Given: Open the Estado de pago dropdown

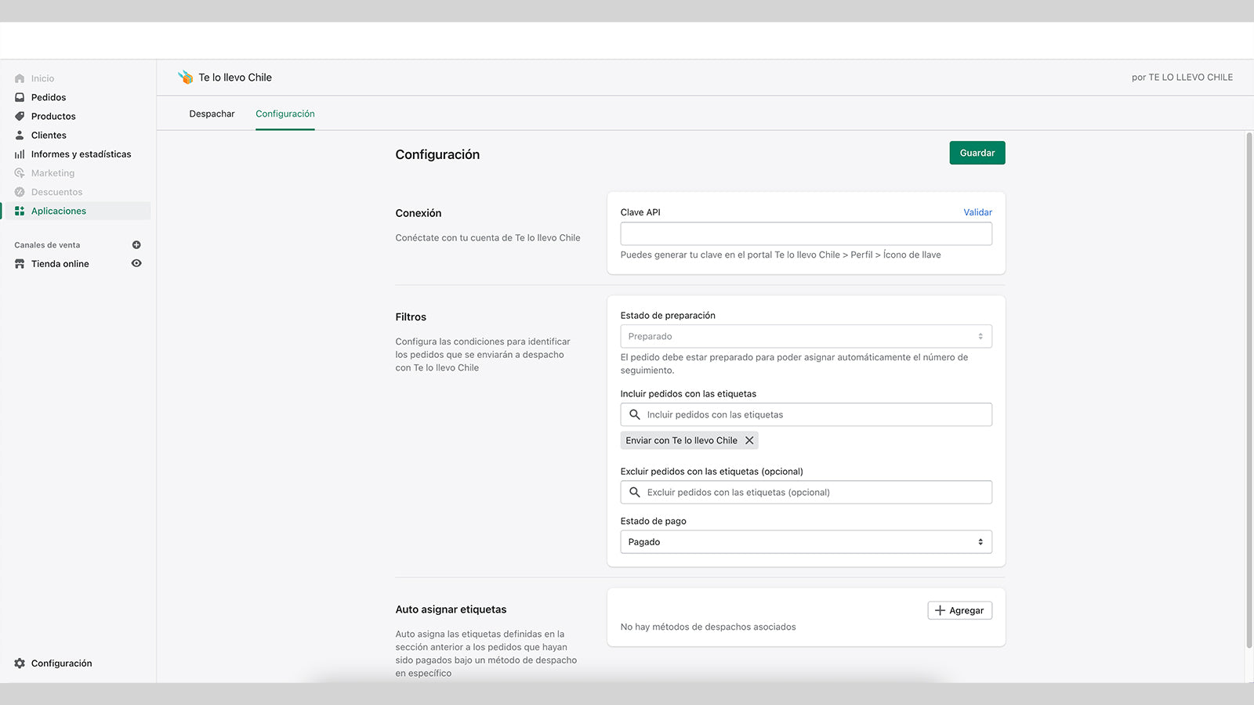Looking at the screenshot, I should click(x=806, y=542).
